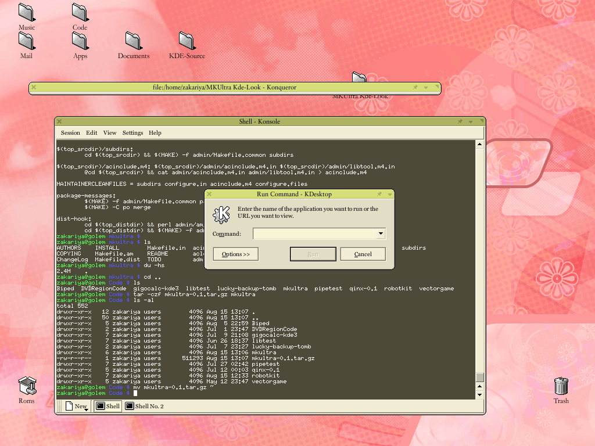The width and height of the screenshot is (595, 446).
Task: Focus the Command input field
Action: point(314,233)
